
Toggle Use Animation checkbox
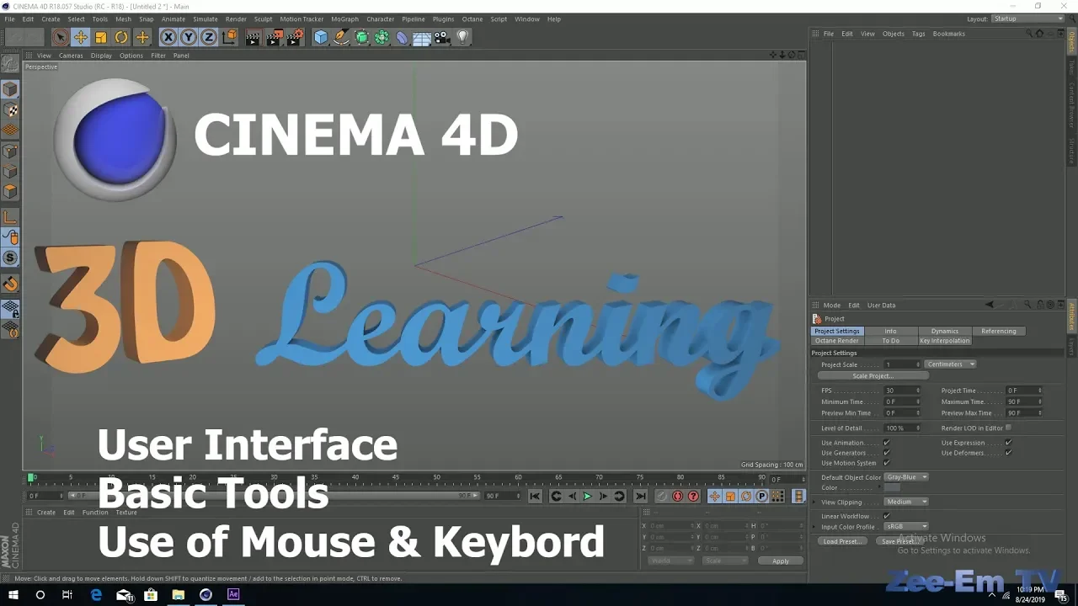886,443
